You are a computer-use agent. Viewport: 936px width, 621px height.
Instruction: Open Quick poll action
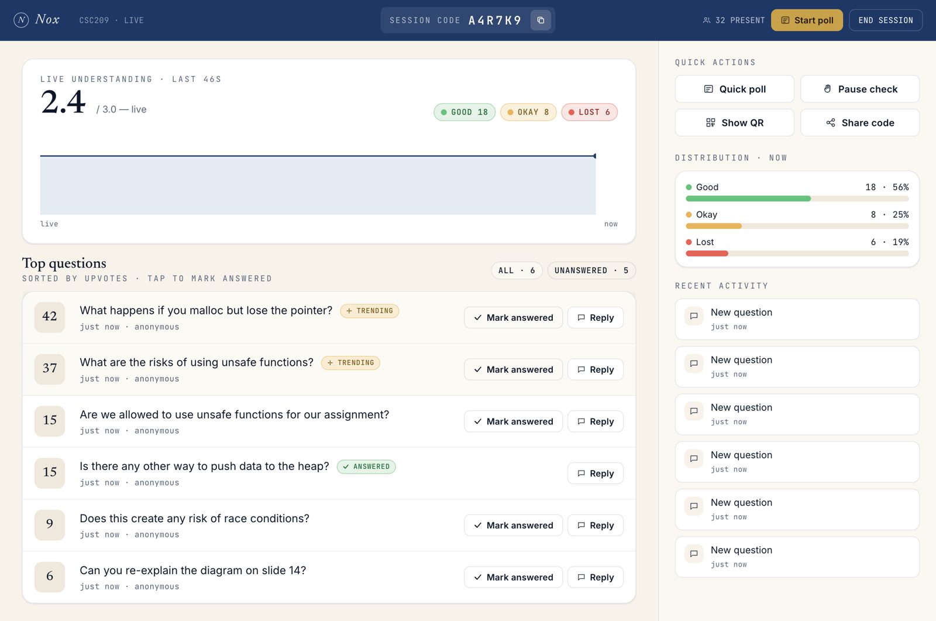coord(734,89)
